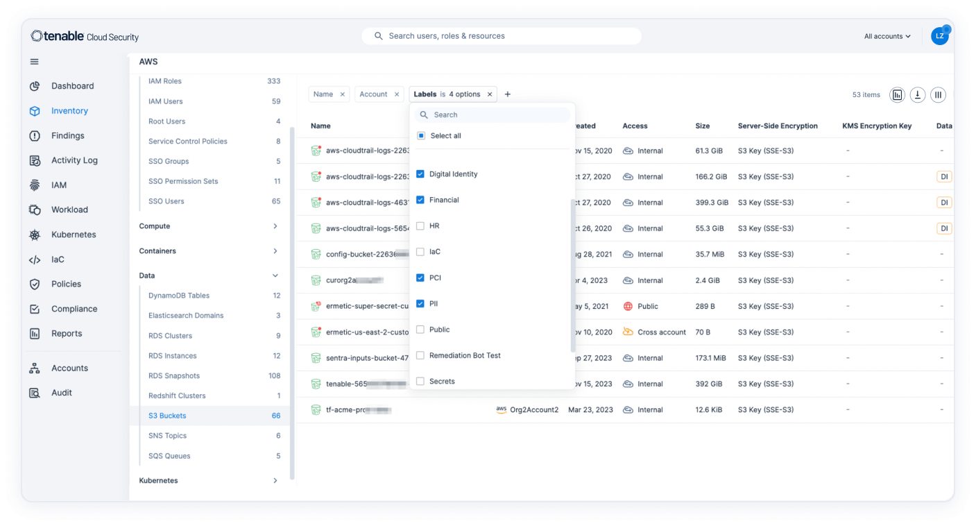This screenshot has width=976, height=526.
Task: Toggle the Select all checkbox
Action: [420, 136]
